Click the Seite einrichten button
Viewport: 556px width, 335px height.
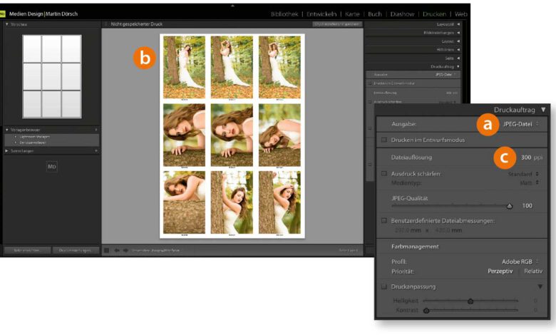tap(25, 250)
